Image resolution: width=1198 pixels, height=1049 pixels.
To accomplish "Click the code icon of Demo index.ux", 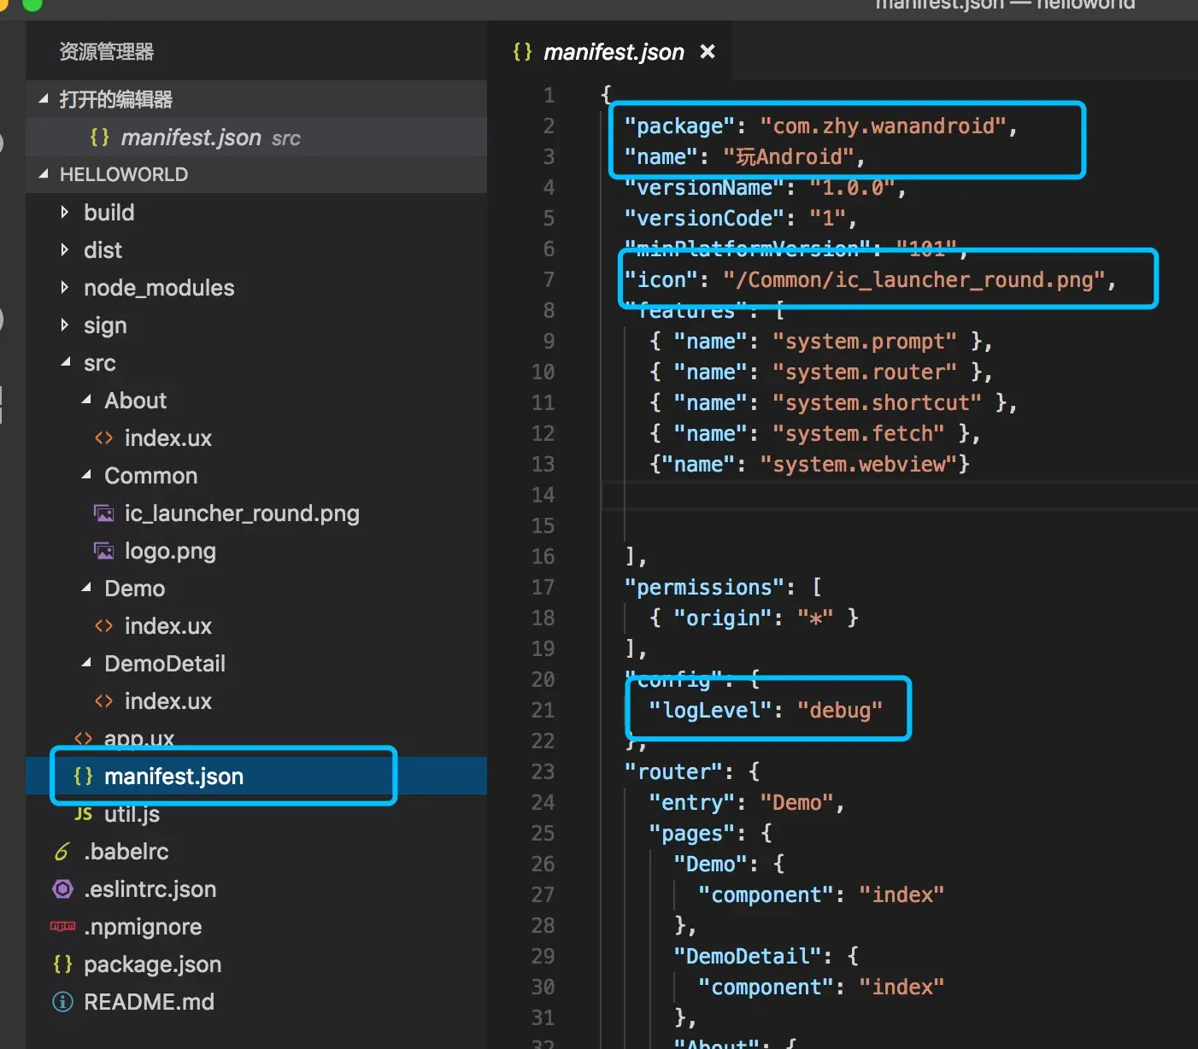I will pyautogui.click(x=103, y=626).
